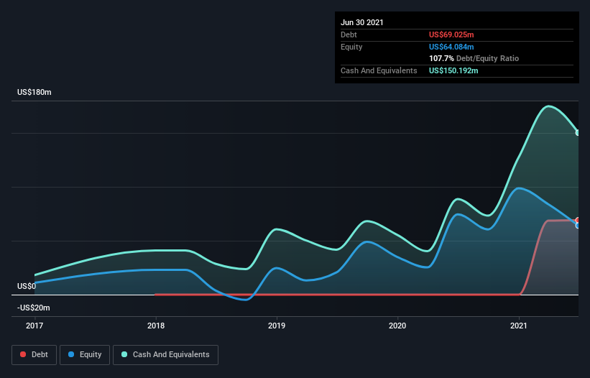Click the blue Equity legend dot

pos(71,354)
